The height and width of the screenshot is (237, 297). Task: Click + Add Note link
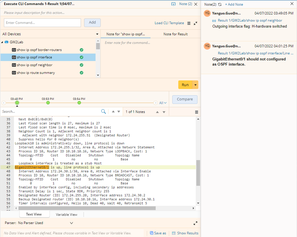click(x=234, y=4)
